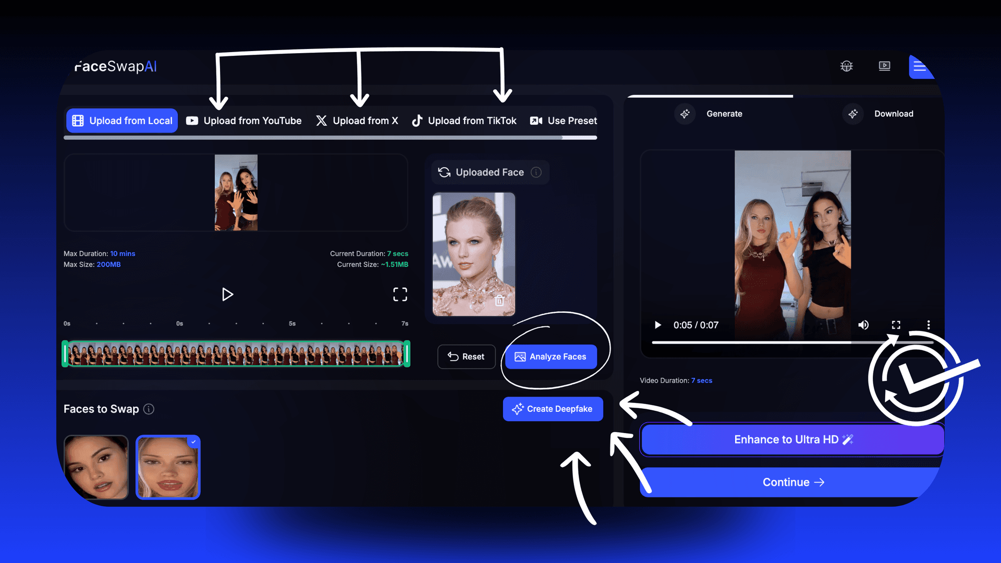Expand source video to fullscreen

tap(400, 295)
